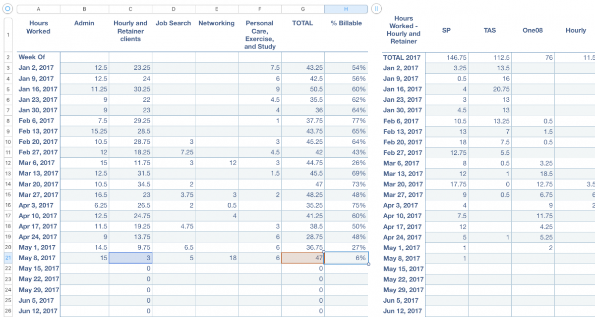Click the 'Week Of' cell
Viewport: 595px width, 317px height.
tap(39, 57)
